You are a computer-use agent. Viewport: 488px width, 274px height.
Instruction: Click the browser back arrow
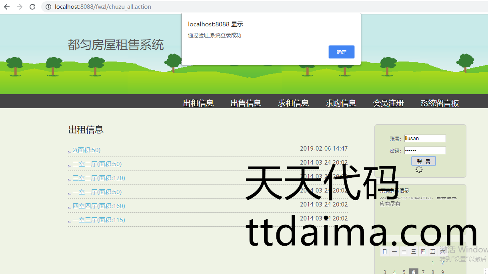point(7,7)
